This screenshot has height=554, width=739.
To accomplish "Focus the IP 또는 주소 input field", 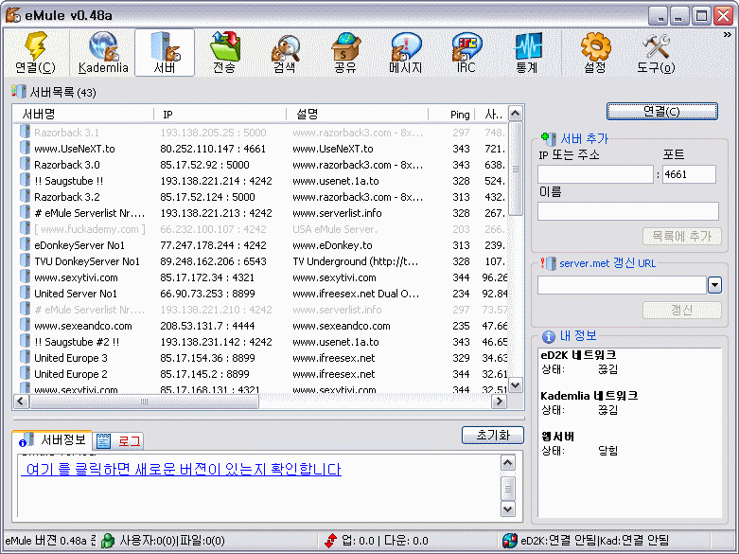I will click(595, 174).
